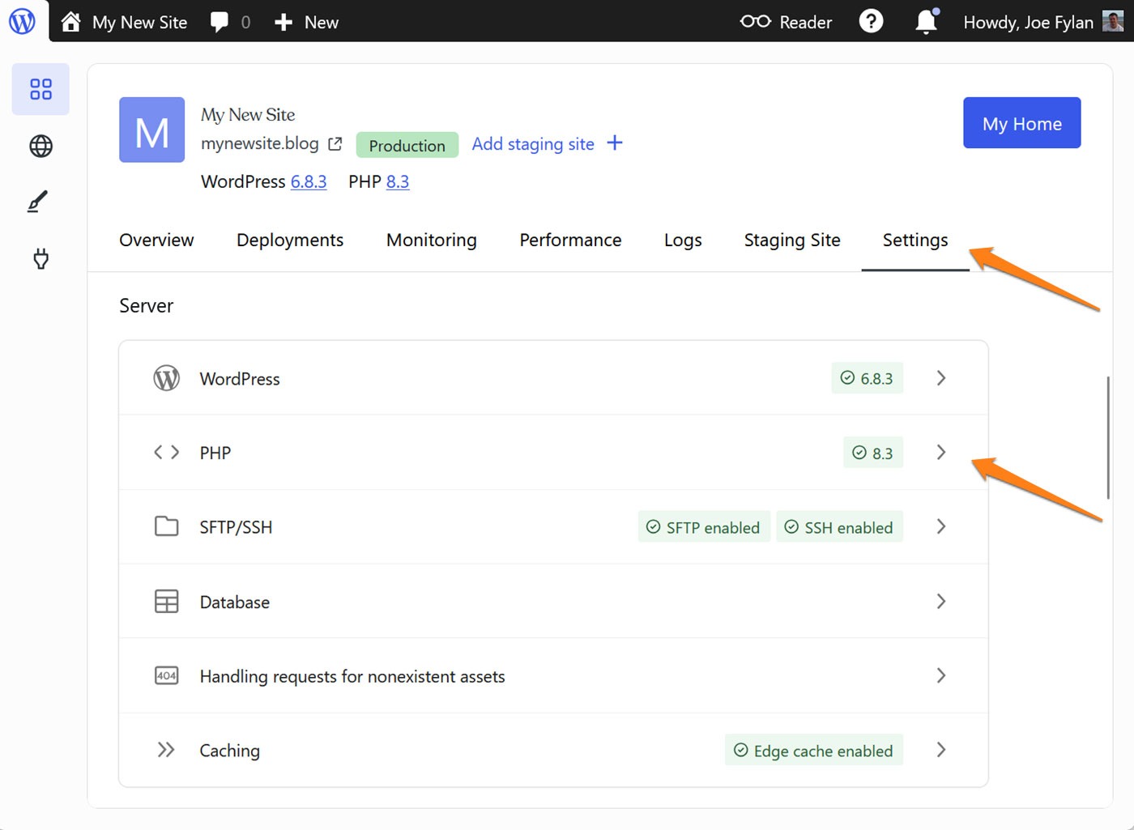Open the WordPress.com logo menu

tap(22, 22)
